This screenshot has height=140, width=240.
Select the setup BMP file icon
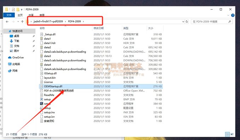click(41, 99)
